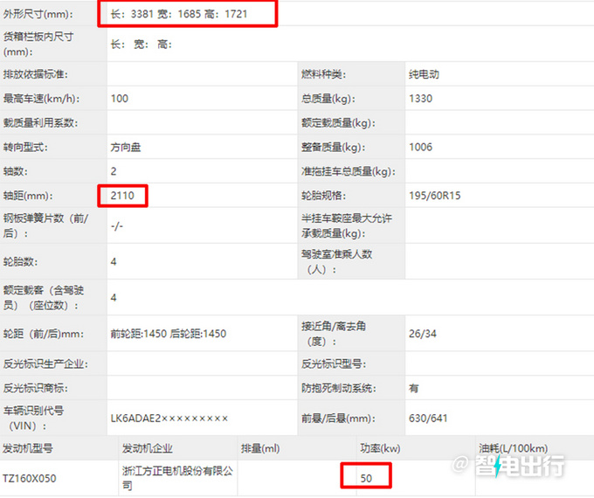Image resolution: width=594 pixels, height=498 pixels.
Task: Click the 额定载质量(kg) label
Action: [338, 123]
